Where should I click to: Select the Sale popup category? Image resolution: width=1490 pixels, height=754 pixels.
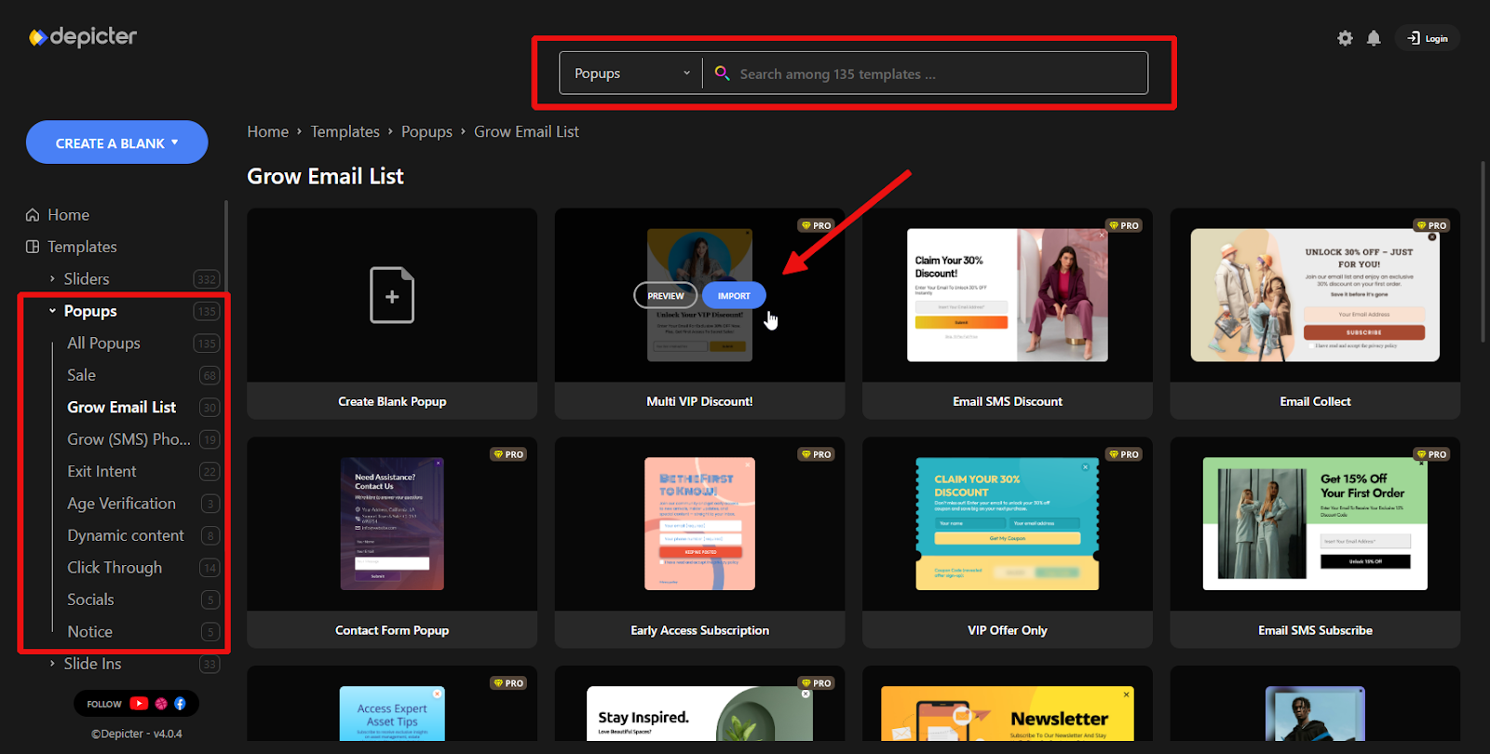81,375
